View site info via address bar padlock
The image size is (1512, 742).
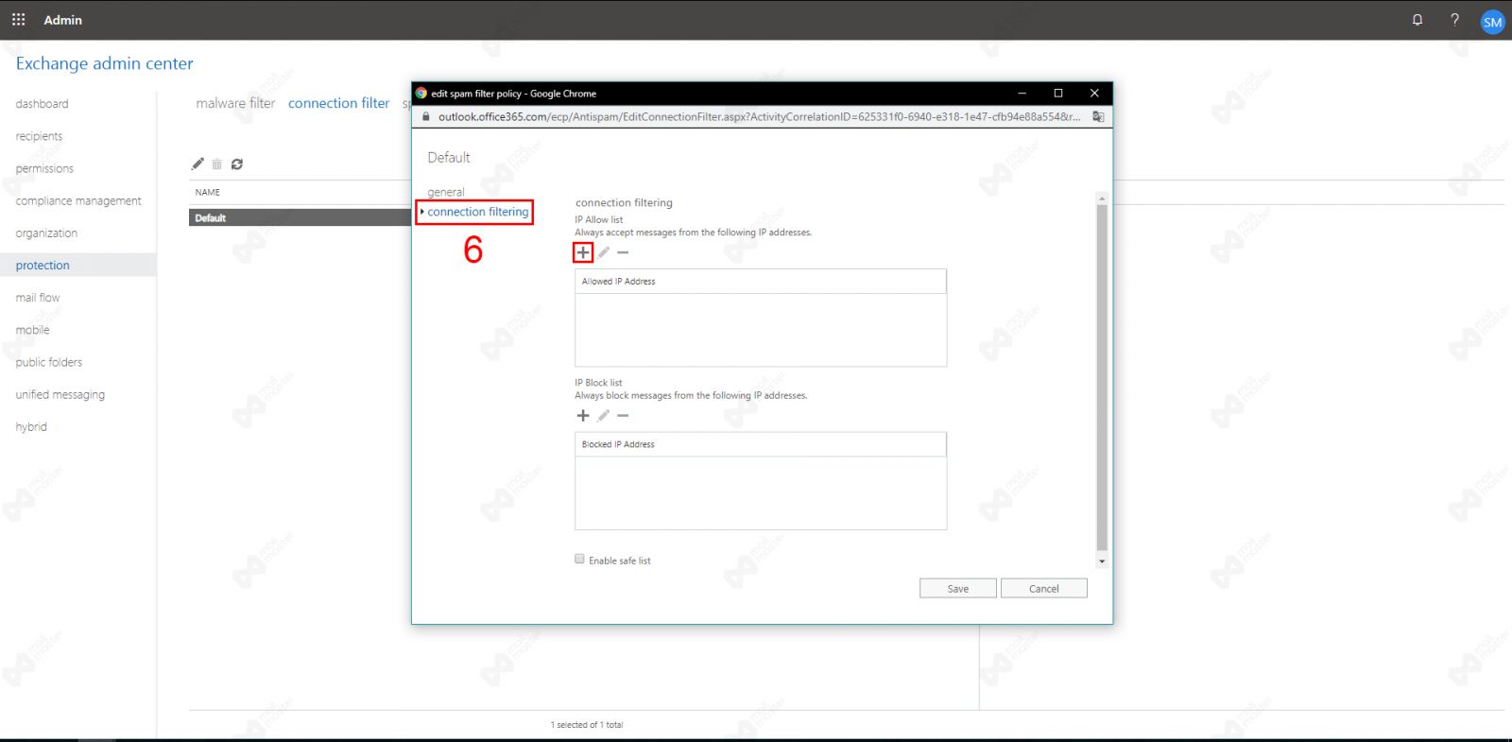(426, 116)
